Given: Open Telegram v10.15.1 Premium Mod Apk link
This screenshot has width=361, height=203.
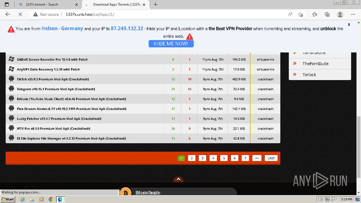Looking at the screenshot, I should click(x=56, y=89).
